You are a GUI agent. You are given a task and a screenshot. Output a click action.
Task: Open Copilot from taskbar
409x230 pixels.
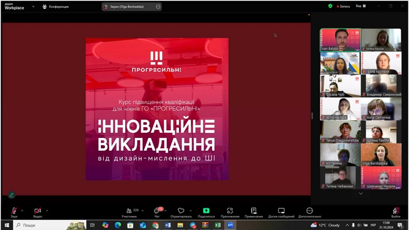(105, 225)
